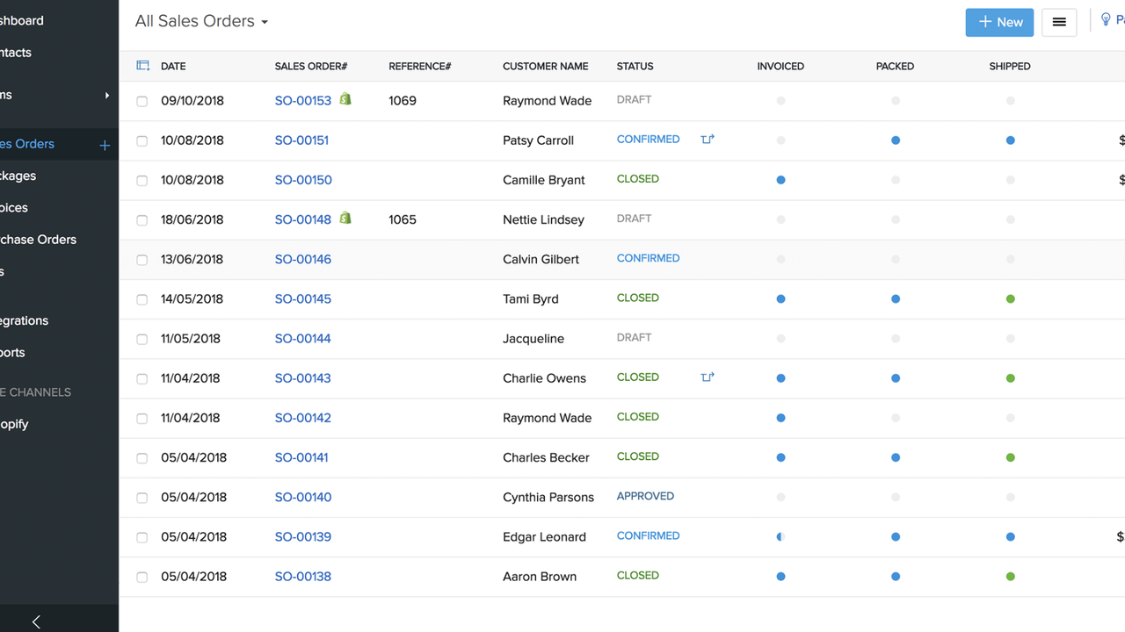Check the checkbox on SO-00153 row
The height and width of the screenshot is (632, 1125).
point(142,101)
